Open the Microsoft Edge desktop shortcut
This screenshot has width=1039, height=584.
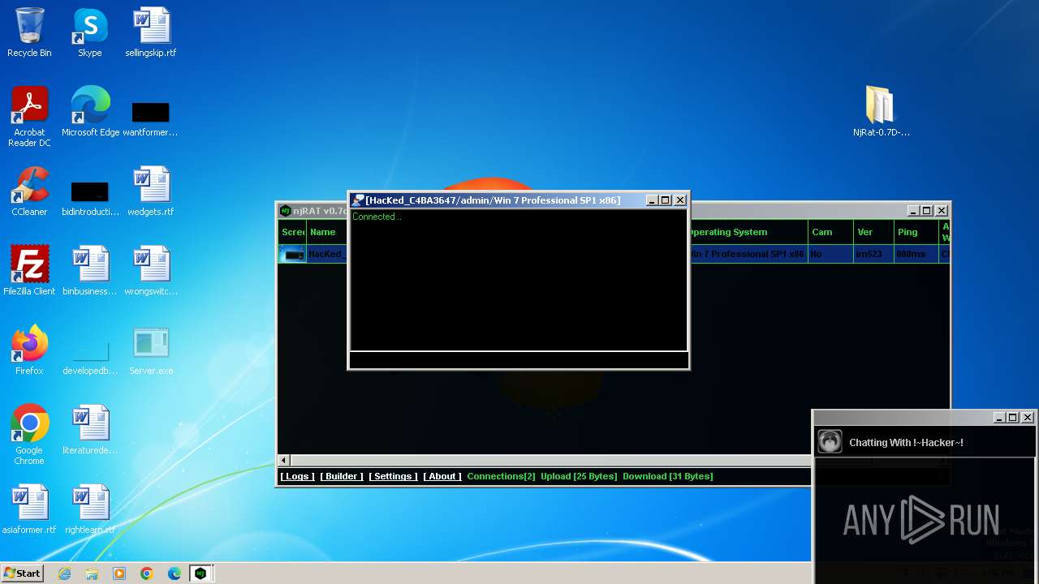(90, 112)
